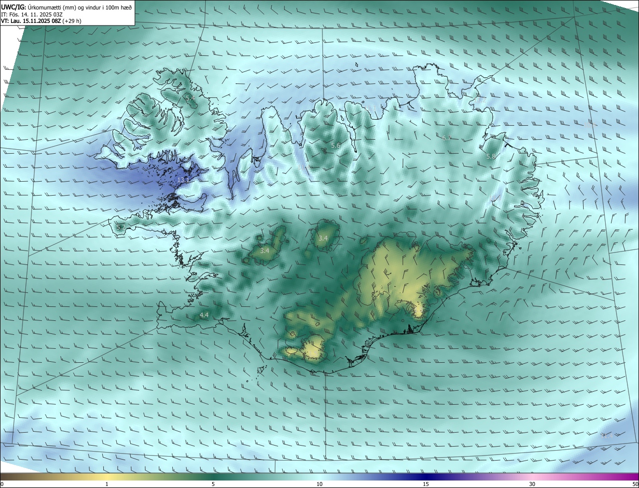The image size is (639, 488).
Task: Click the 50 tick label on the color scale
Action: pyautogui.click(x=635, y=484)
